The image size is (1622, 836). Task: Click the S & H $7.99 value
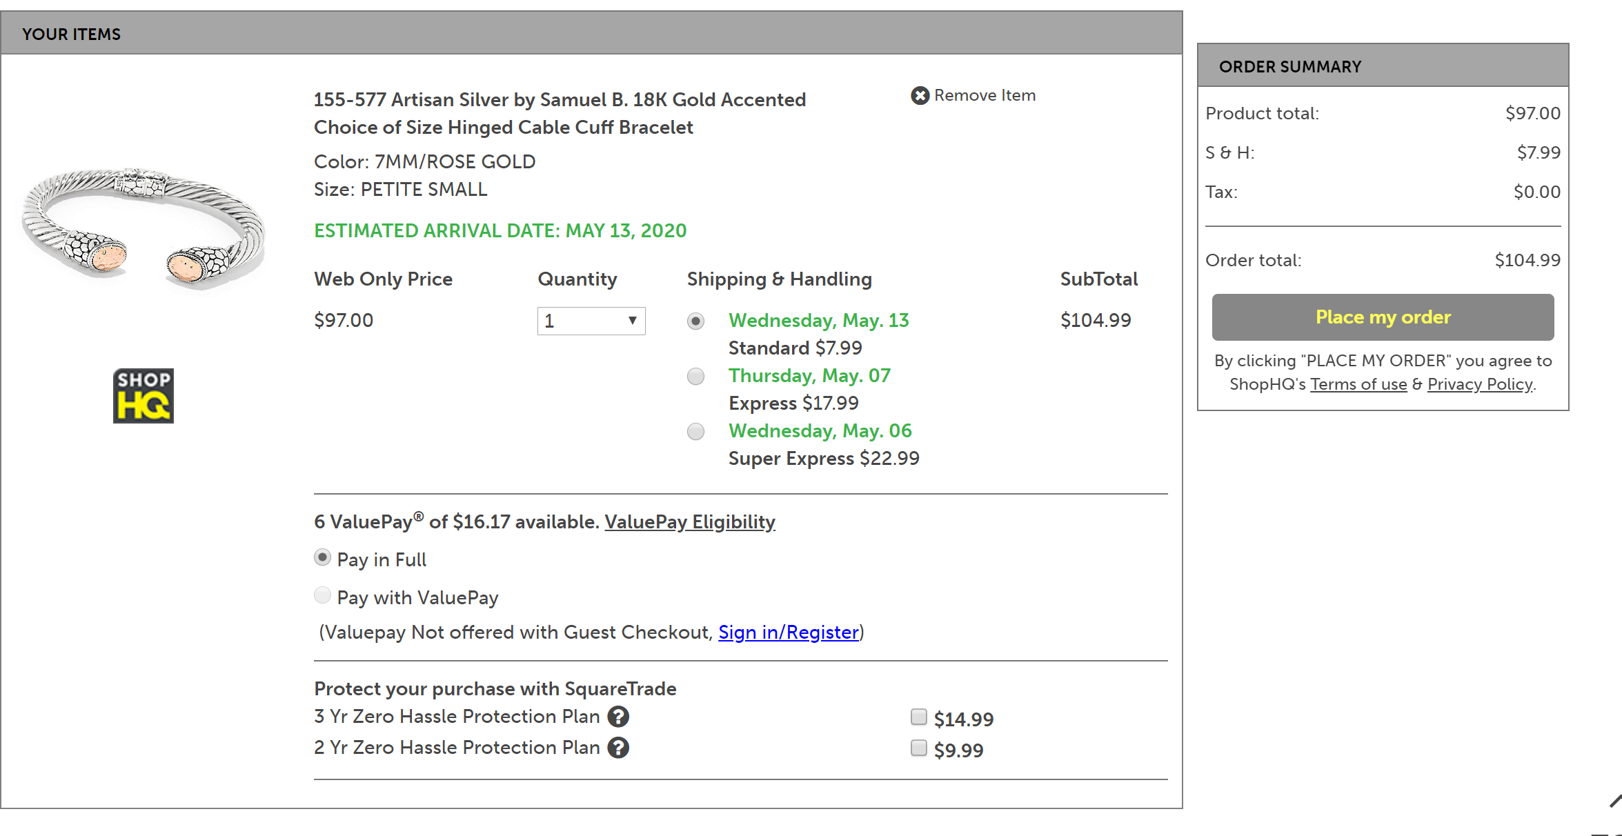1539,152
